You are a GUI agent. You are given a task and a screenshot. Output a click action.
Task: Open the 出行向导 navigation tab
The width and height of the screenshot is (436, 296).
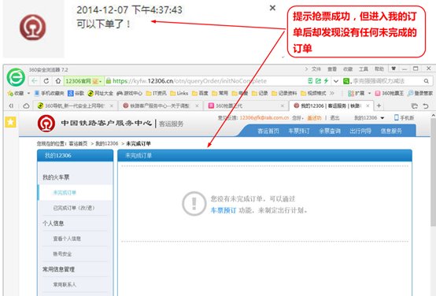click(360, 131)
